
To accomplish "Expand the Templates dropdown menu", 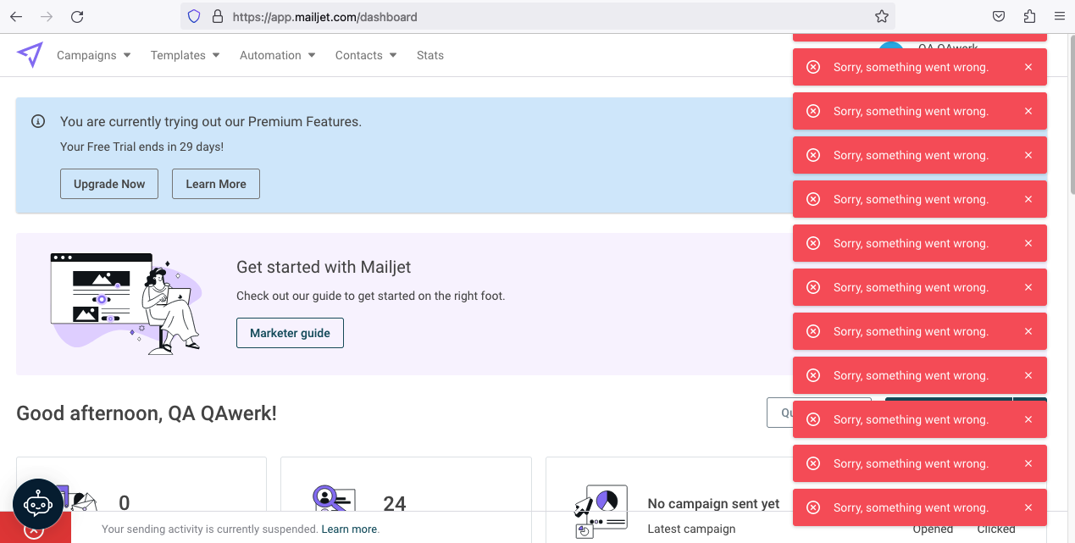I will click(x=185, y=55).
